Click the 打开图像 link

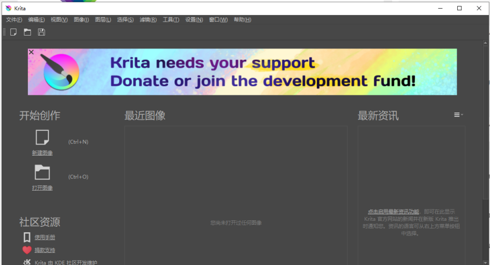[42, 188]
